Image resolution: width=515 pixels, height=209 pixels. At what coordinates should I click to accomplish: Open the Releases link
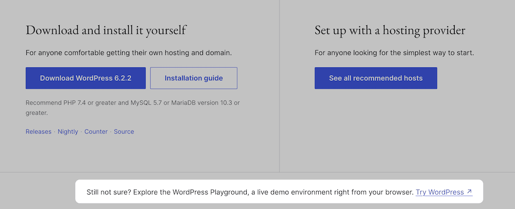[x=39, y=132]
